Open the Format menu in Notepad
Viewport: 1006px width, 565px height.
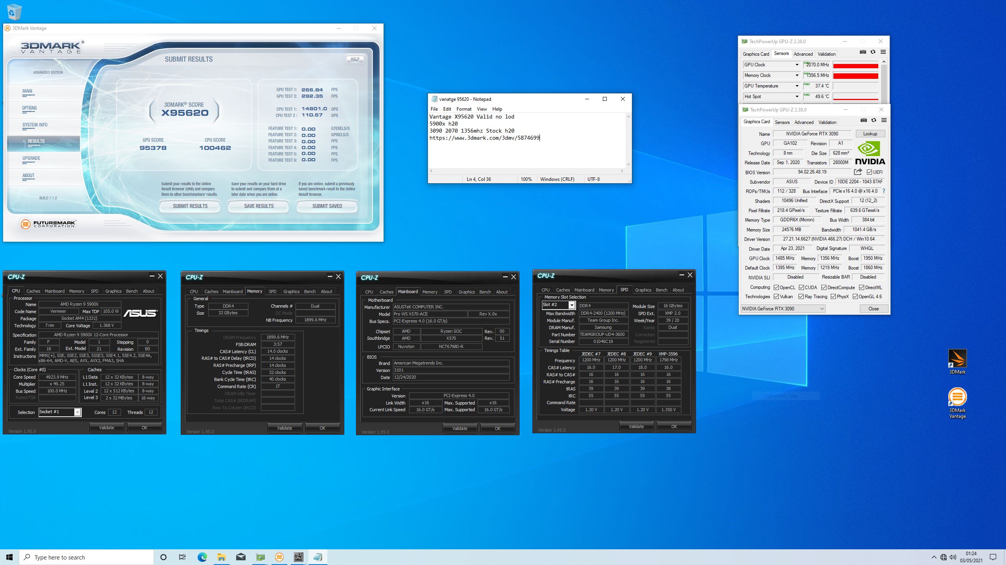pyautogui.click(x=464, y=109)
